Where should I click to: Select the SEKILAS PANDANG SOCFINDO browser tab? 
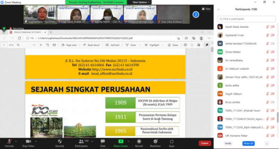pos(28,32)
